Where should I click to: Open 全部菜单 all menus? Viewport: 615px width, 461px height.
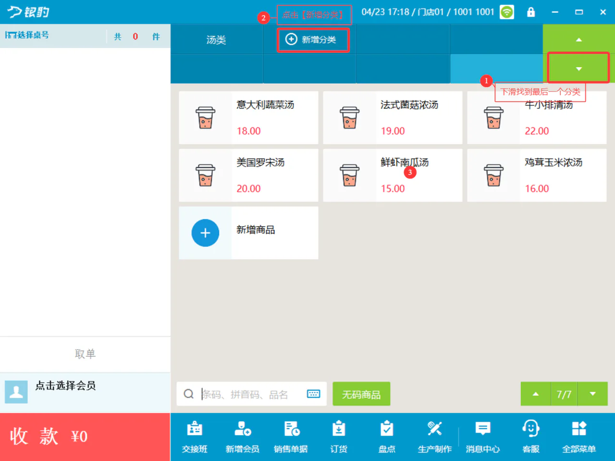coord(579,437)
